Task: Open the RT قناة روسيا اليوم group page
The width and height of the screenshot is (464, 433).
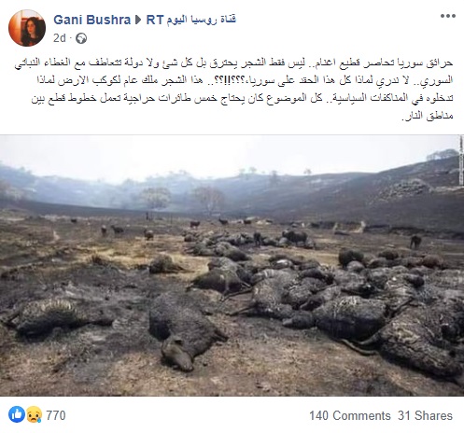Action: [191, 20]
